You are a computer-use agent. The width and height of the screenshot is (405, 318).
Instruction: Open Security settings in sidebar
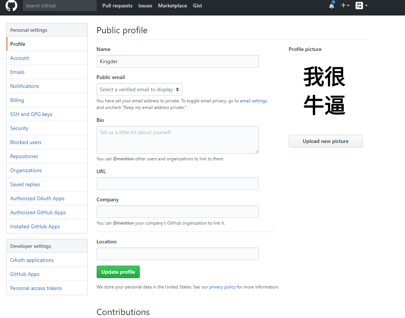(47, 128)
